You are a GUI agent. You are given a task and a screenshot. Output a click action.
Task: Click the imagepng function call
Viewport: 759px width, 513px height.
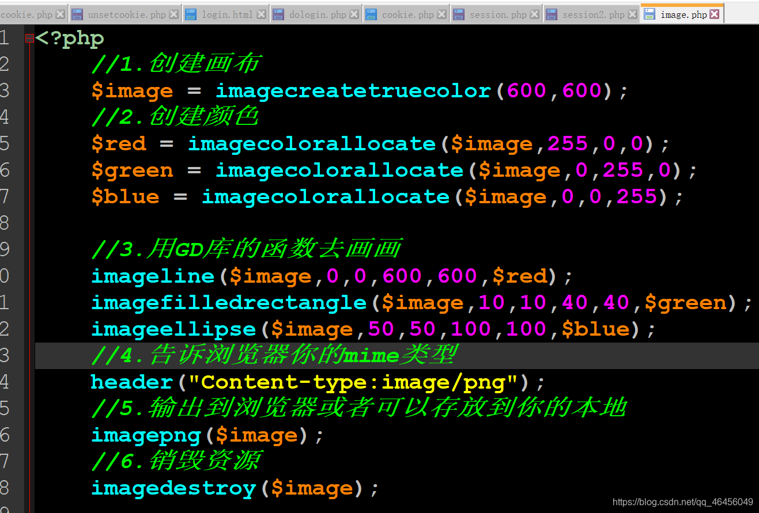click(208, 435)
